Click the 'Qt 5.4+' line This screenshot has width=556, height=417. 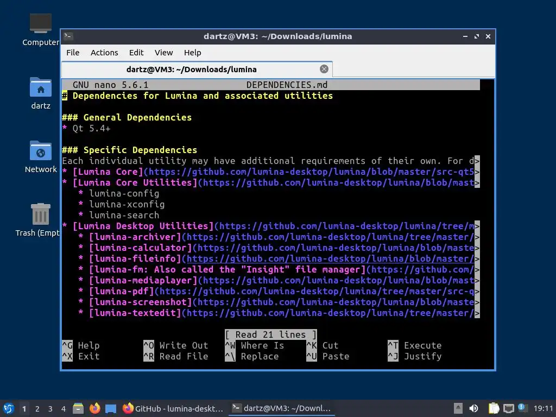(86, 128)
